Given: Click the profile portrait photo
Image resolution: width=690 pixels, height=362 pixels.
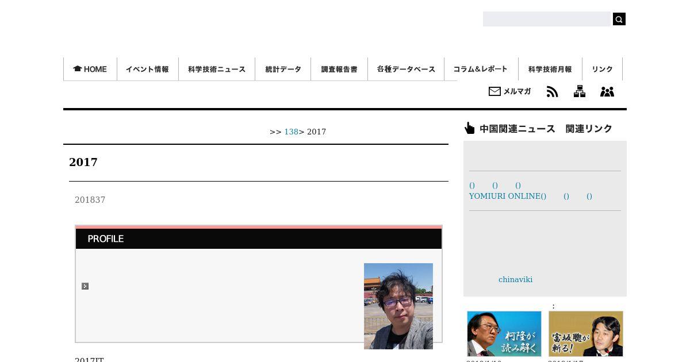Looking at the screenshot, I should 398,306.
